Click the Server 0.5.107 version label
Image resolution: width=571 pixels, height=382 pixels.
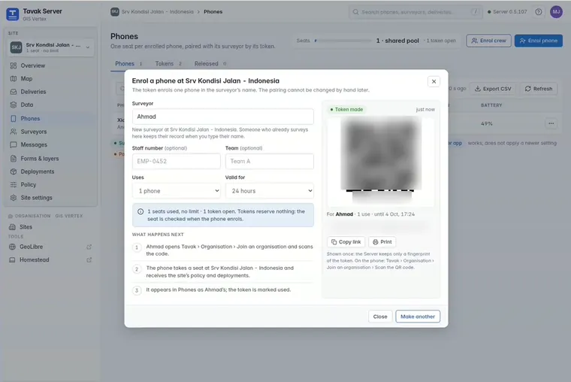507,12
